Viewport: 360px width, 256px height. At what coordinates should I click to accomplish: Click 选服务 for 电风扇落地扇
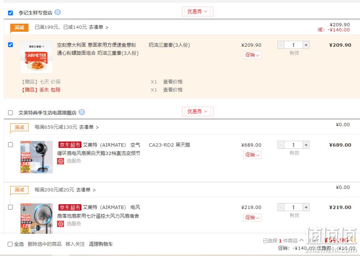pos(74,224)
